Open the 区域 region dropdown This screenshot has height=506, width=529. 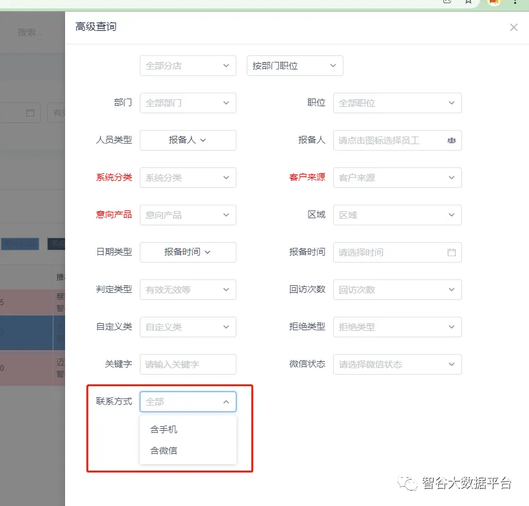pyautogui.click(x=397, y=215)
